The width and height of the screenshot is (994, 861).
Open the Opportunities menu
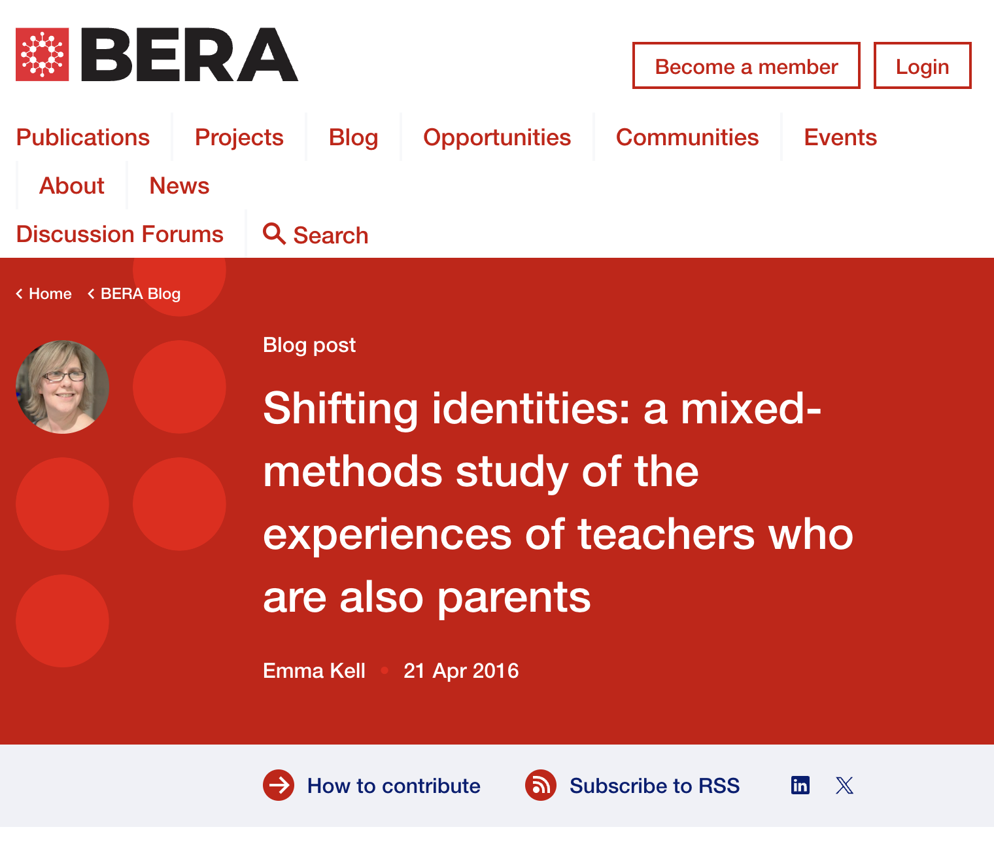(497, 137)
